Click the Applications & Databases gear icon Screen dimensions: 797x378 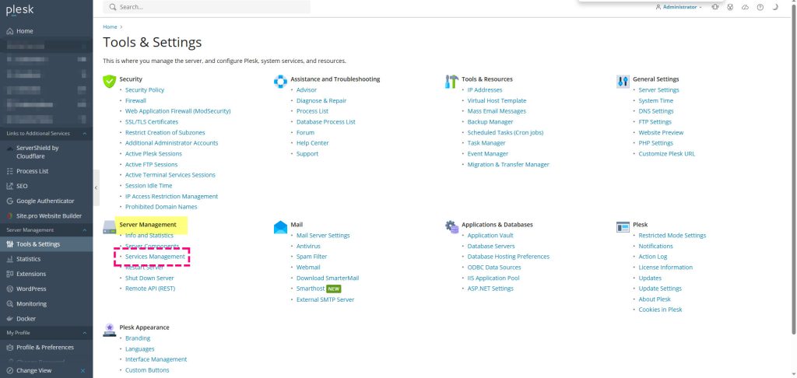(451, 227)
